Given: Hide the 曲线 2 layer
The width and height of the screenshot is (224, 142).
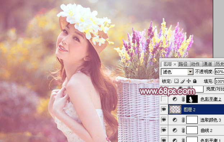Looking at the screenshot, I should tap(164, 130).
